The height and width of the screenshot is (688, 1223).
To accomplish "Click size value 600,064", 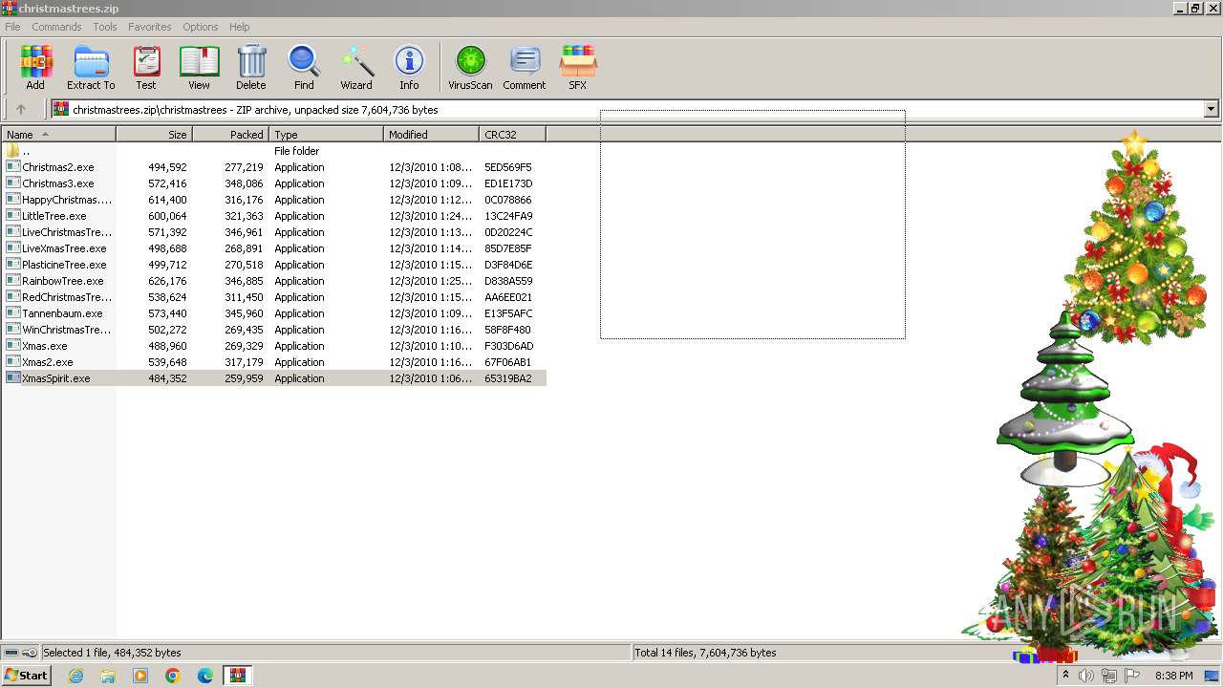I will click(167, 216).
